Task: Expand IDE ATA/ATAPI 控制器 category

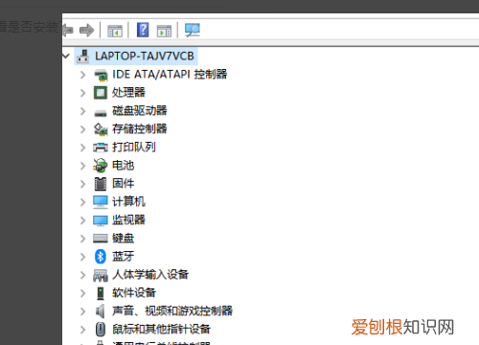Action: point(83,75)
